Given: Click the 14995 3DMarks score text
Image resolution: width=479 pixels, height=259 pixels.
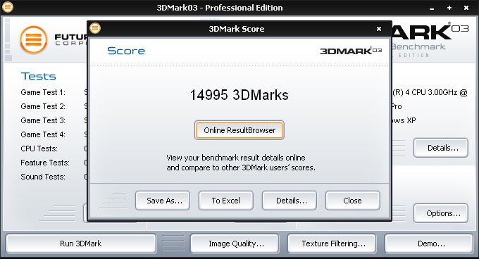Looking at the screenshot, I should coord(240,95).
